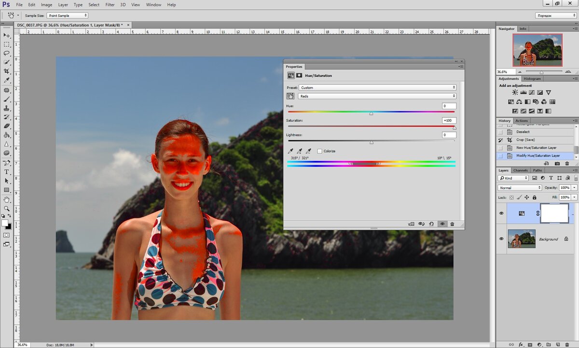
Task: Enable the Colorize checkbox
Action: pos(320,151)
